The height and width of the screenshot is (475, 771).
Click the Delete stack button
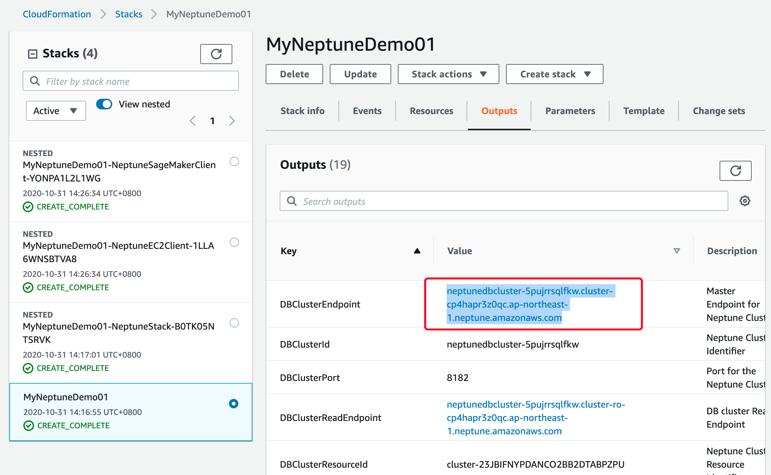point(294,74)
